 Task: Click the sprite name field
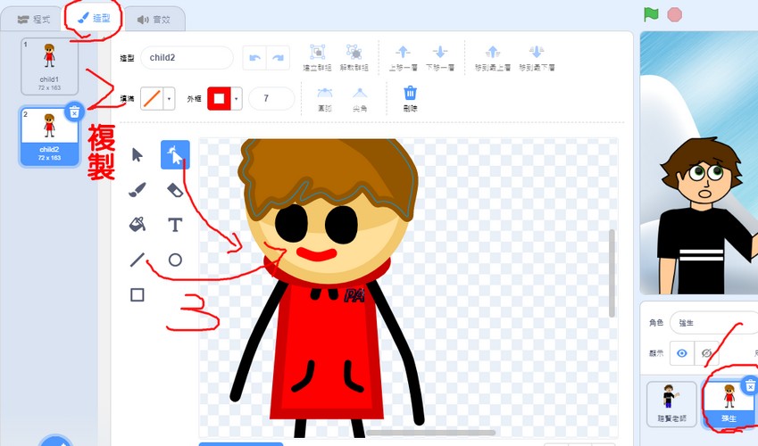pos(713,323)
